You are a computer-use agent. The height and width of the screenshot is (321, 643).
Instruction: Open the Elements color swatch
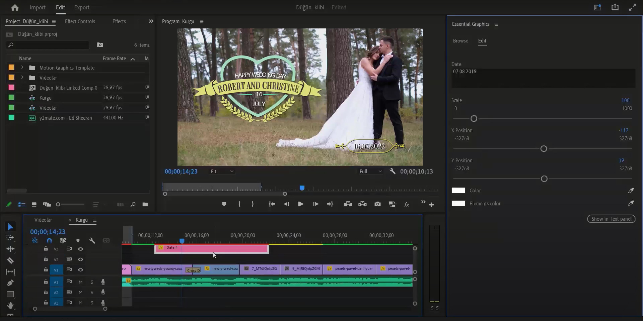click(458, 204)
